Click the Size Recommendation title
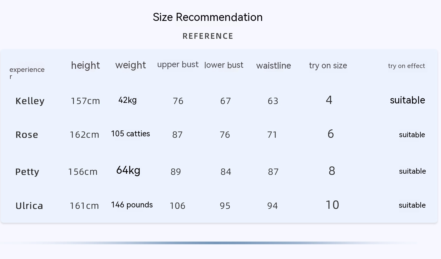The image size is (441, 259). coord(208,17)
